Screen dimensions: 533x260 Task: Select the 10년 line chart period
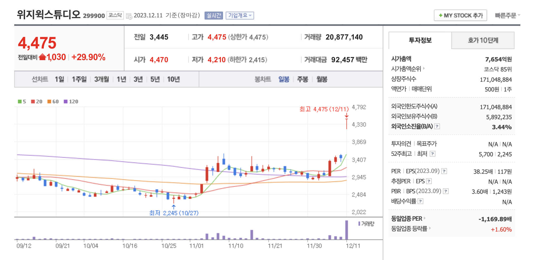click(x=173, y=79)
